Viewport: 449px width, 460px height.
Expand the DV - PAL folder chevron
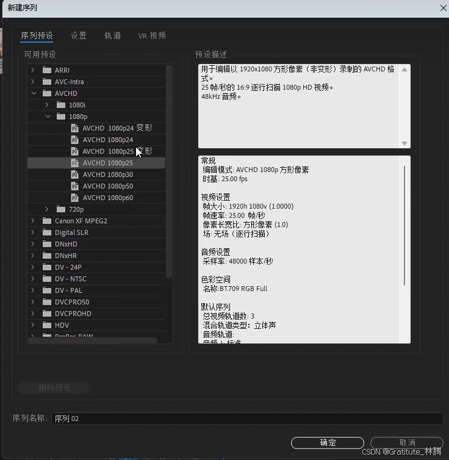point(33,290)
